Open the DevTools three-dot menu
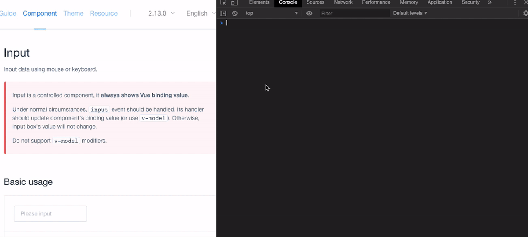The height and width of the screenshot is (237, 528). click(x=515, y=3)
